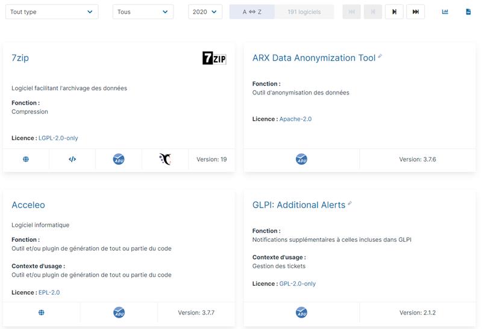Screen dimensions: 482x329
Task: Click the 'Compression' function text
Action: (x=30, y=112)
